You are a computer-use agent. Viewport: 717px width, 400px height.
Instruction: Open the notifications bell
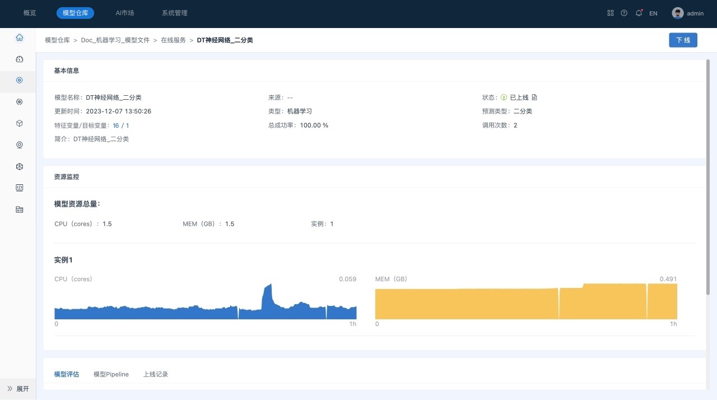point(639,13)
